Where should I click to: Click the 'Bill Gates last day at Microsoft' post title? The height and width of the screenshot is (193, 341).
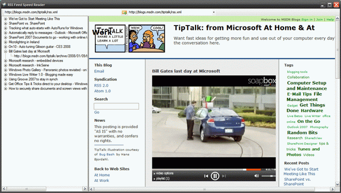click(x=186, y=71)
